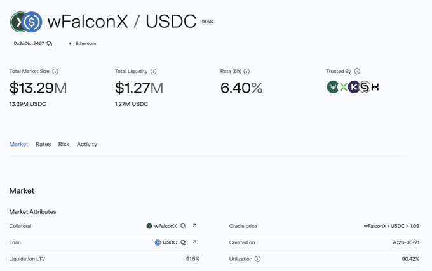The width and height of the screenshot is (432, 271).
Task: Click the black S curator logo
Action: point(365,87)
